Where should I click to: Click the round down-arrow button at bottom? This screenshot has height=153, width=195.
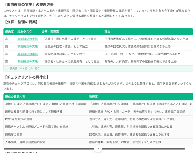pyautogui.click(x=98, y=148)
